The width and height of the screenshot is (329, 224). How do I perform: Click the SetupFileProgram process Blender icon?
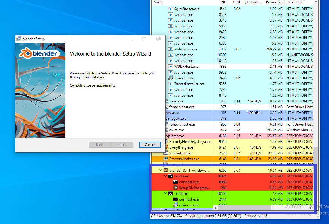coord(175,188)
